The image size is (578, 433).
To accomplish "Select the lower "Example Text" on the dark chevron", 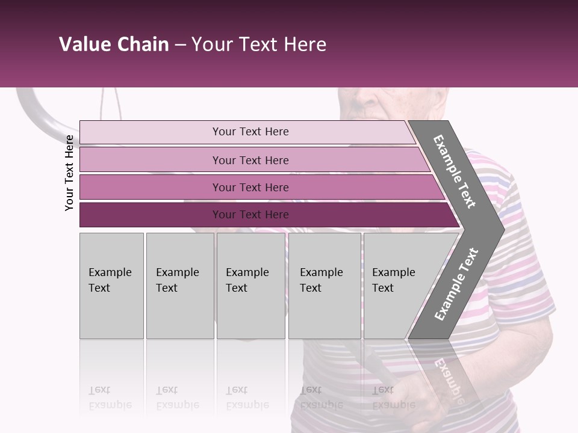I will click(x=456, y=284).
